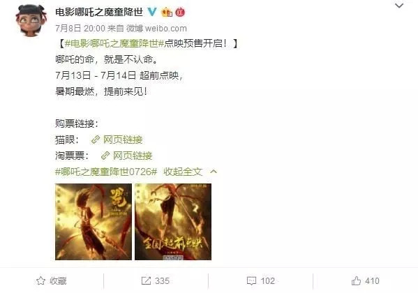Click the red round badge icon

[180, 12]
